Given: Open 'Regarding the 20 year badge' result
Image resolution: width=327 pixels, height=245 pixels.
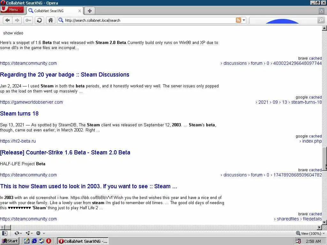Looking at the screenshot, I should click(x=65, y=75).
